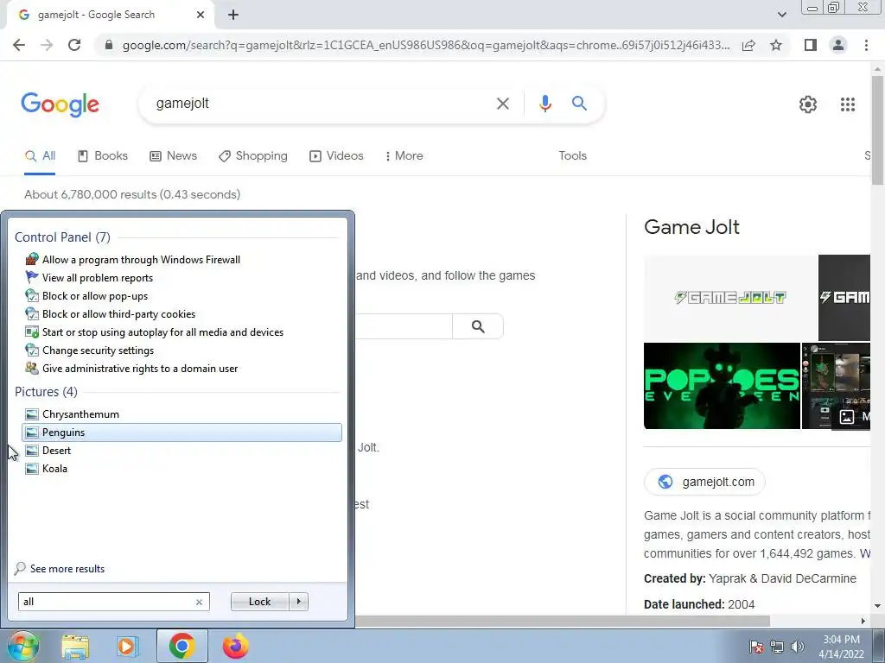Click the share page icon in address bar
The width and height of the screenshot is (885, 663).
(748, 45)
